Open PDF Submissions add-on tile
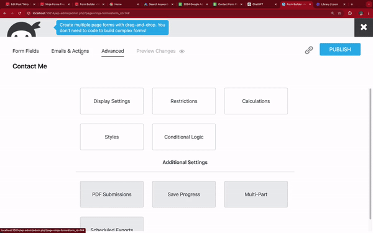This screenshot has width=373, height=233. [112, 194]
